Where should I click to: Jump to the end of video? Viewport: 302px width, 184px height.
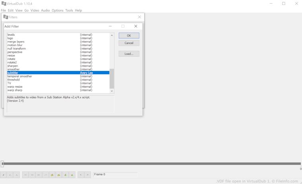[x=46, y=174]
